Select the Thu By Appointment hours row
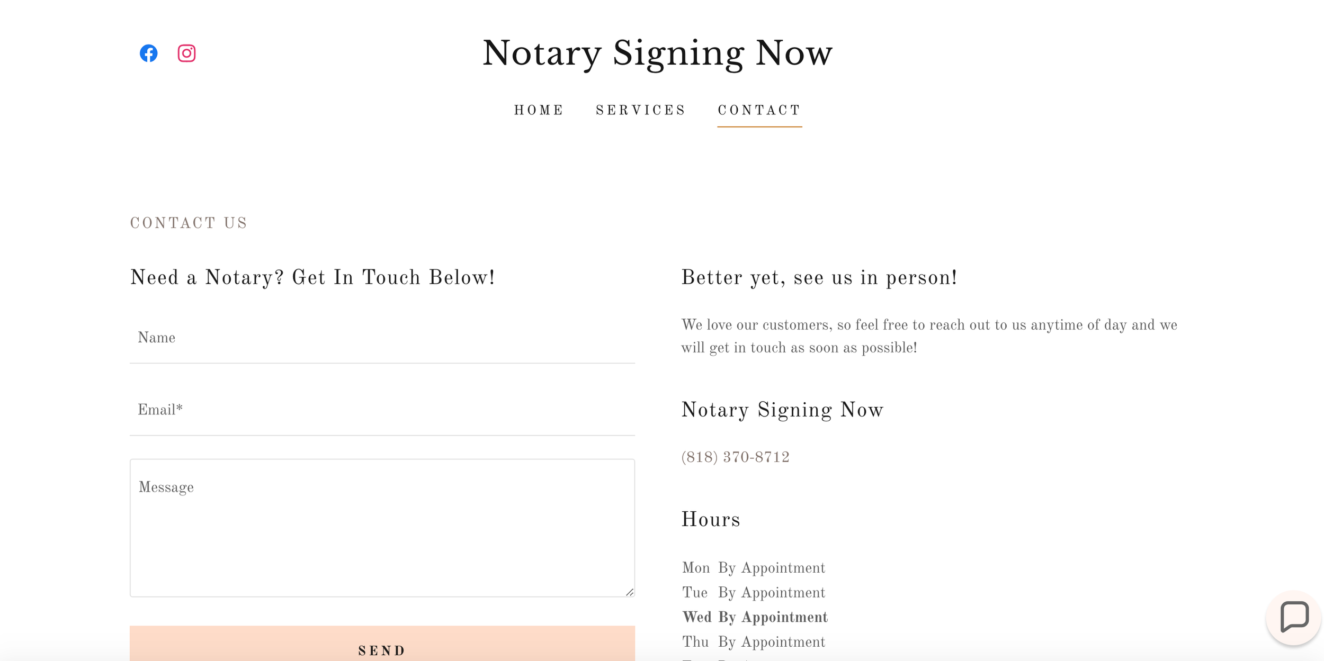Viewport: 1324px width, 661px height. (x=754, y=642)
